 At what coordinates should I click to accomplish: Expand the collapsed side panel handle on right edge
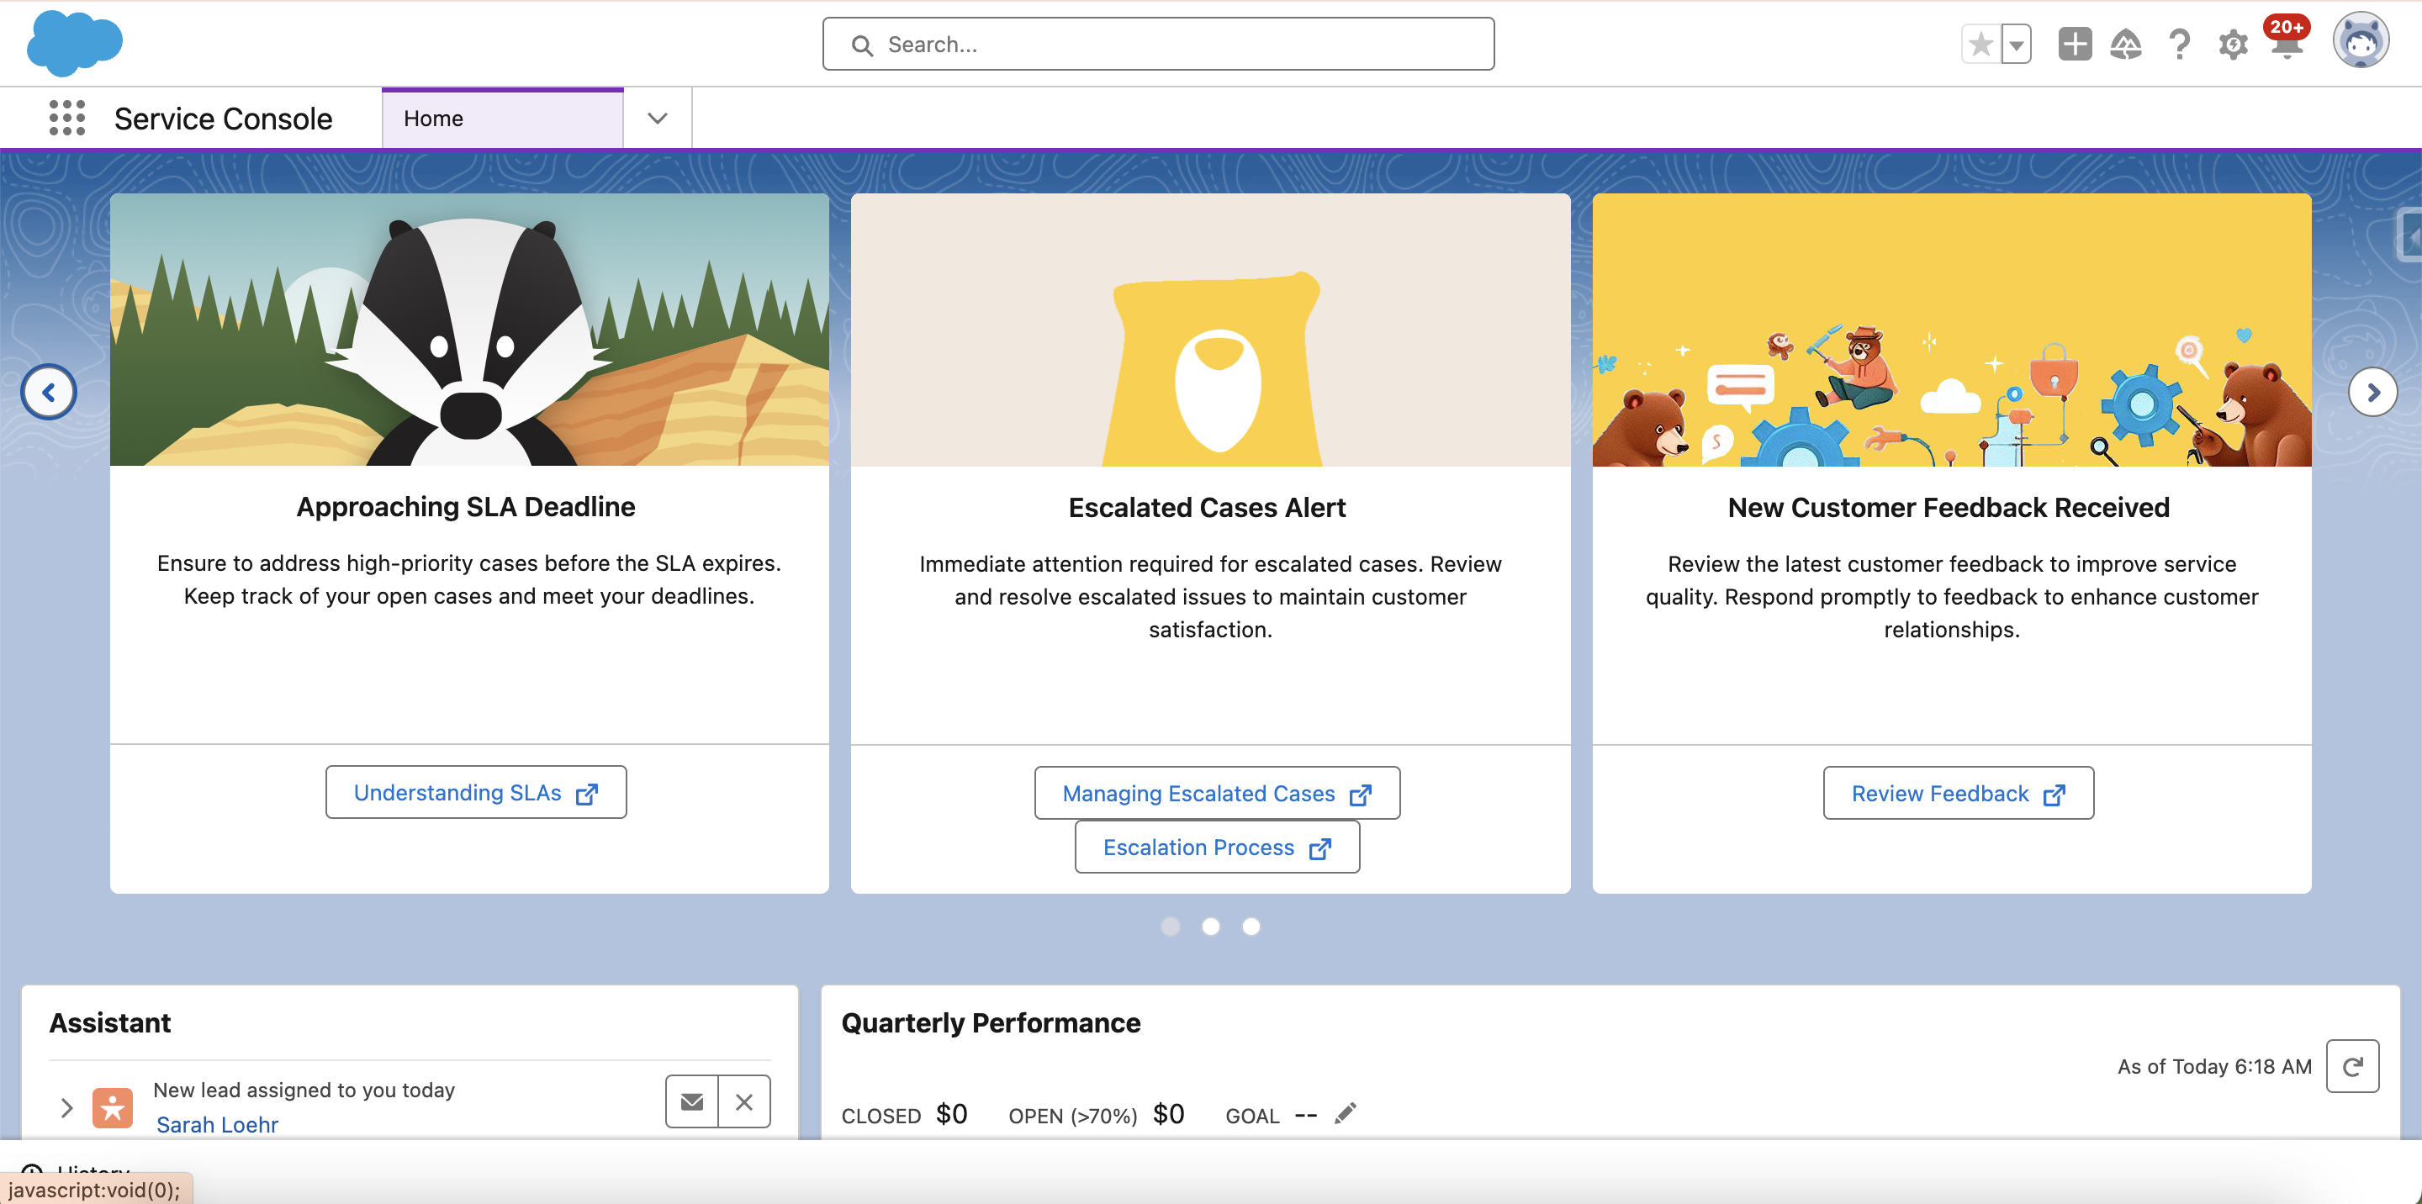[x=2409, y=235]
